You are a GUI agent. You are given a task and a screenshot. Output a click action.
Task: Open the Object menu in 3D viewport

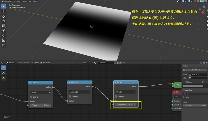(35, 1)
